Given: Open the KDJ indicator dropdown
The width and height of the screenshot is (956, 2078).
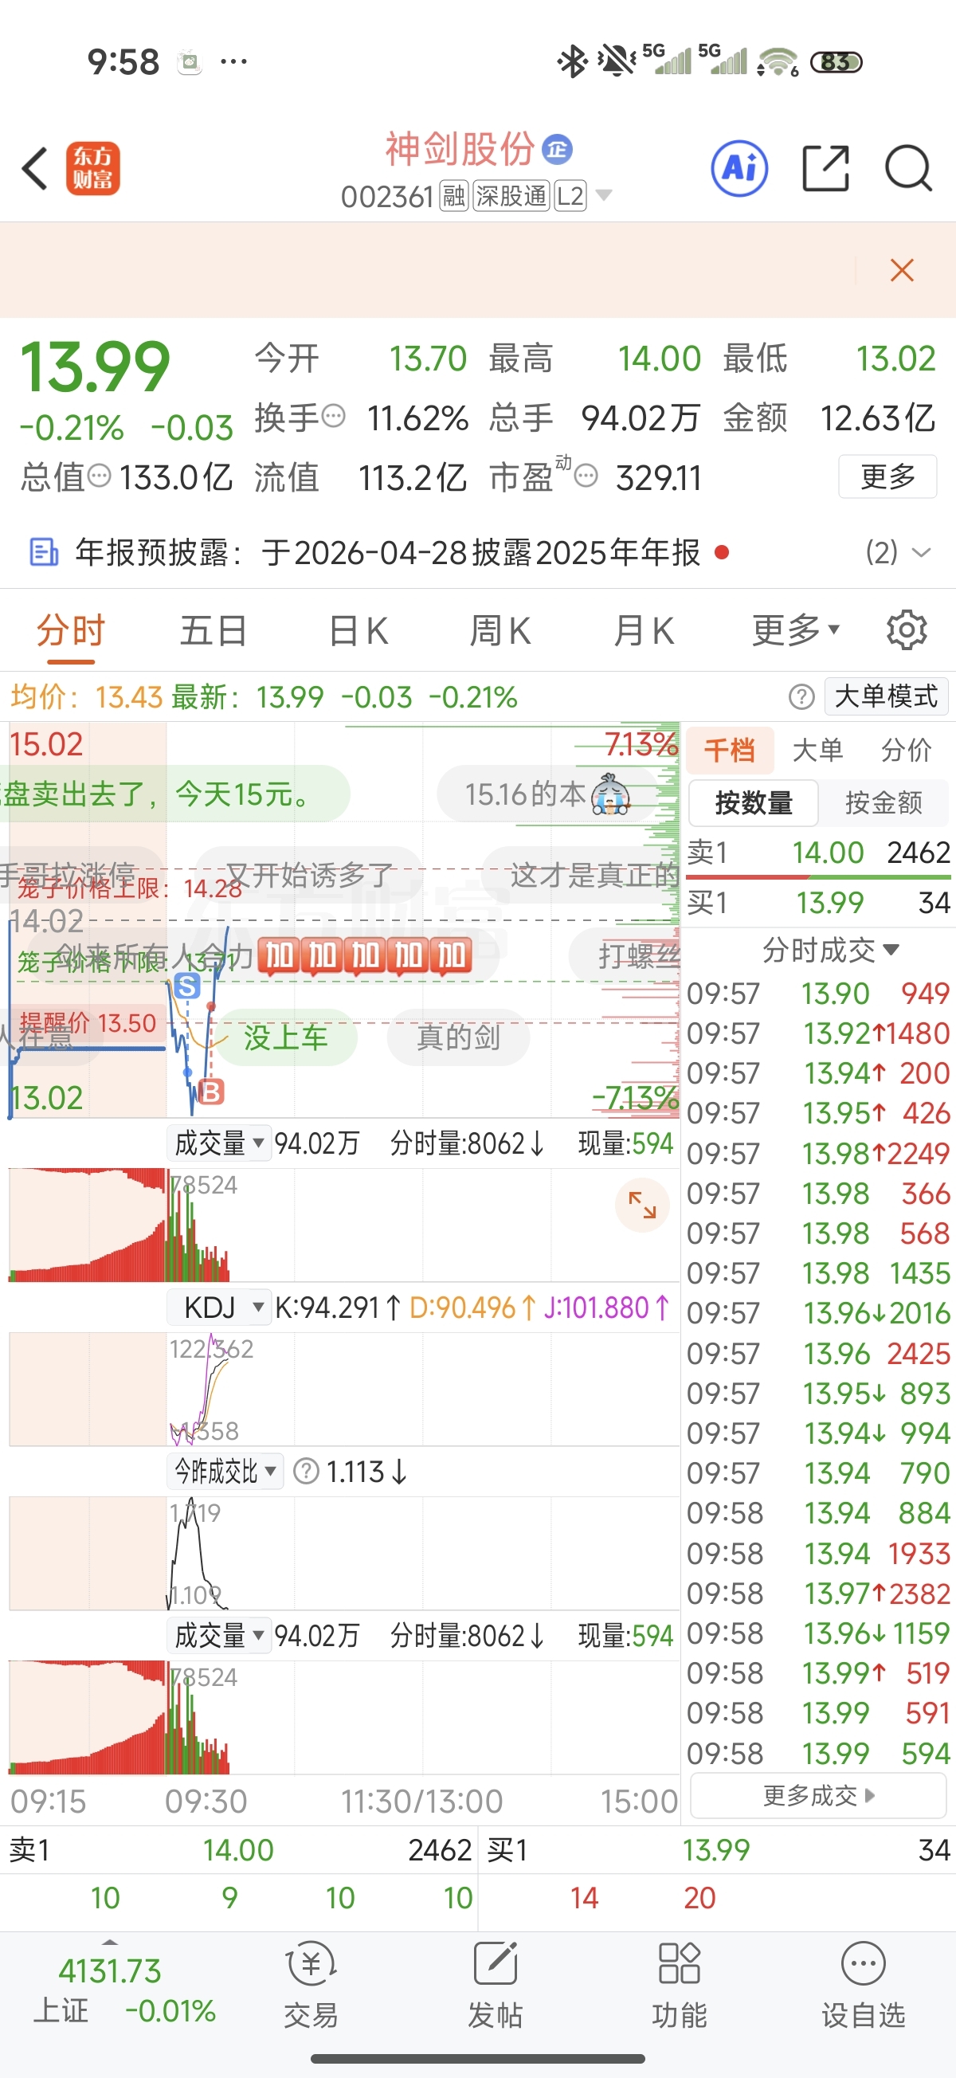Looking at the screenshot, I should [219, 1307].
